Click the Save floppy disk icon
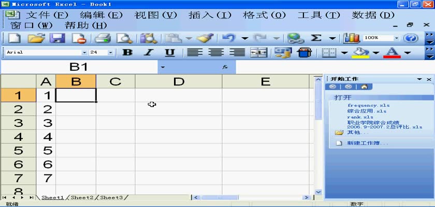435x207 pixels. (x=56, y=38)
